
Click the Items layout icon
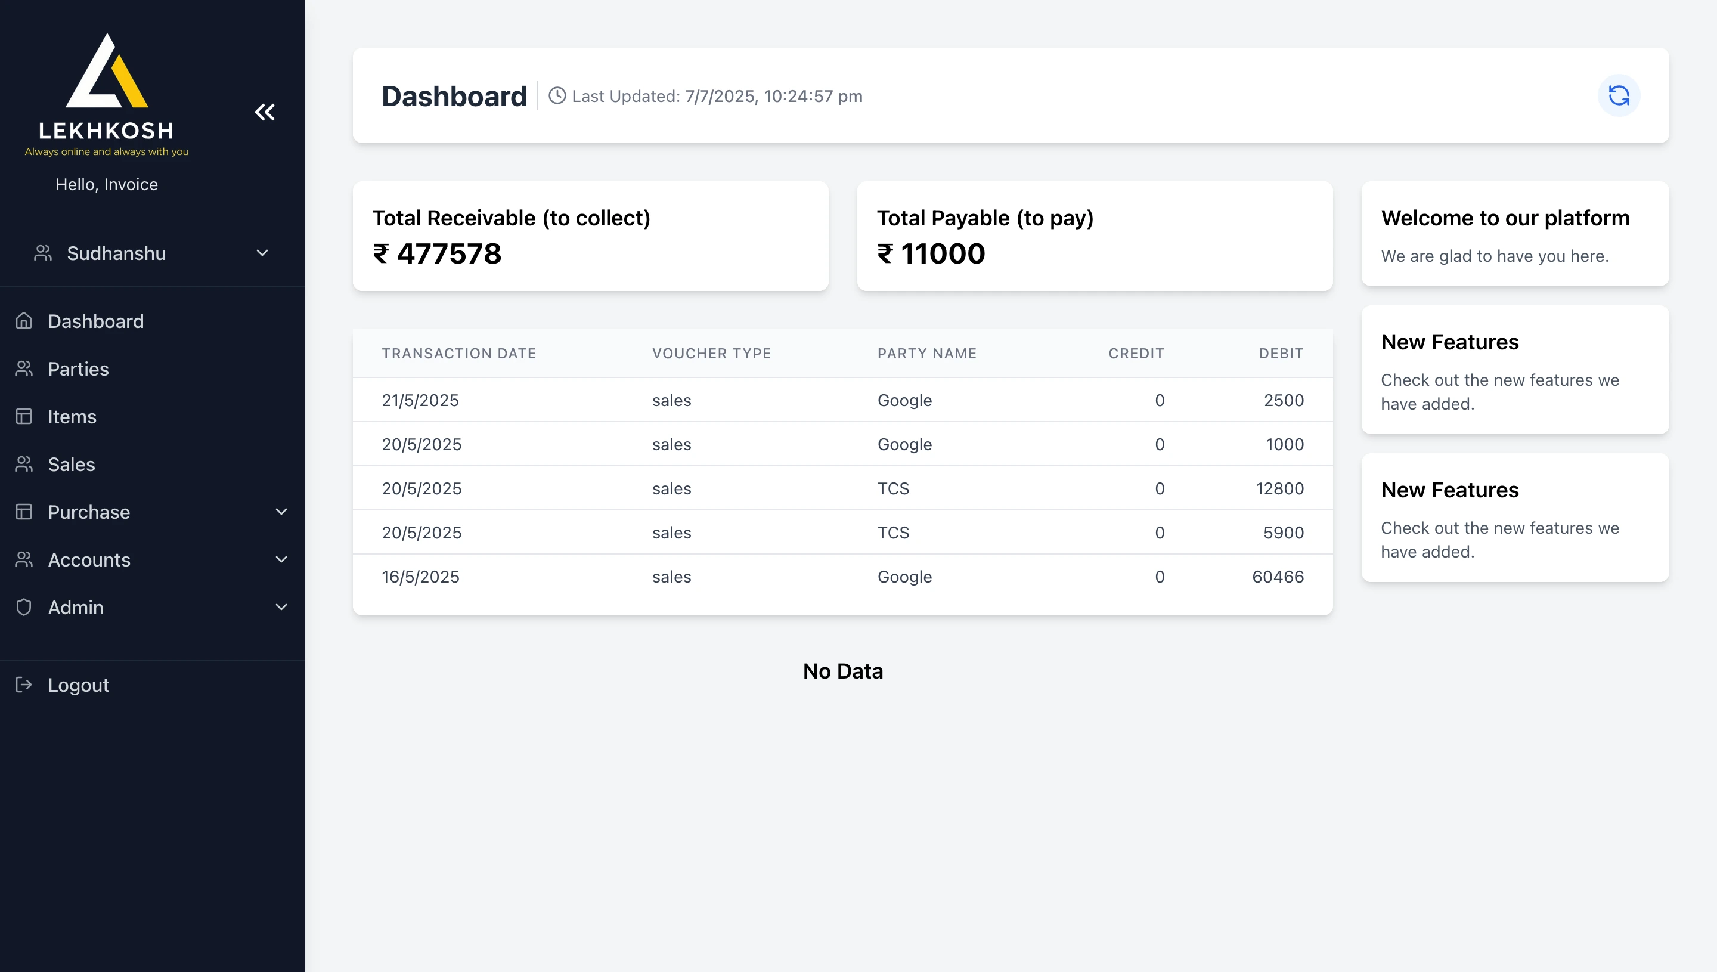[24, 417]
